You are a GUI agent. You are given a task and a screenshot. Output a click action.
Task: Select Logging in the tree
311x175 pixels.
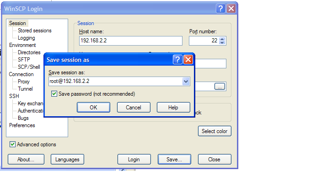click(27, 38)
